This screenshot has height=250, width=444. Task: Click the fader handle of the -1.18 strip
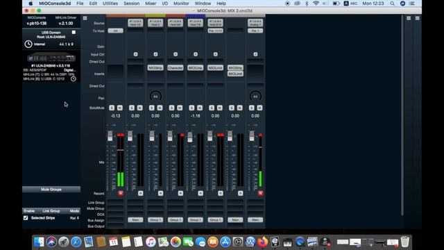click(190, 137)
